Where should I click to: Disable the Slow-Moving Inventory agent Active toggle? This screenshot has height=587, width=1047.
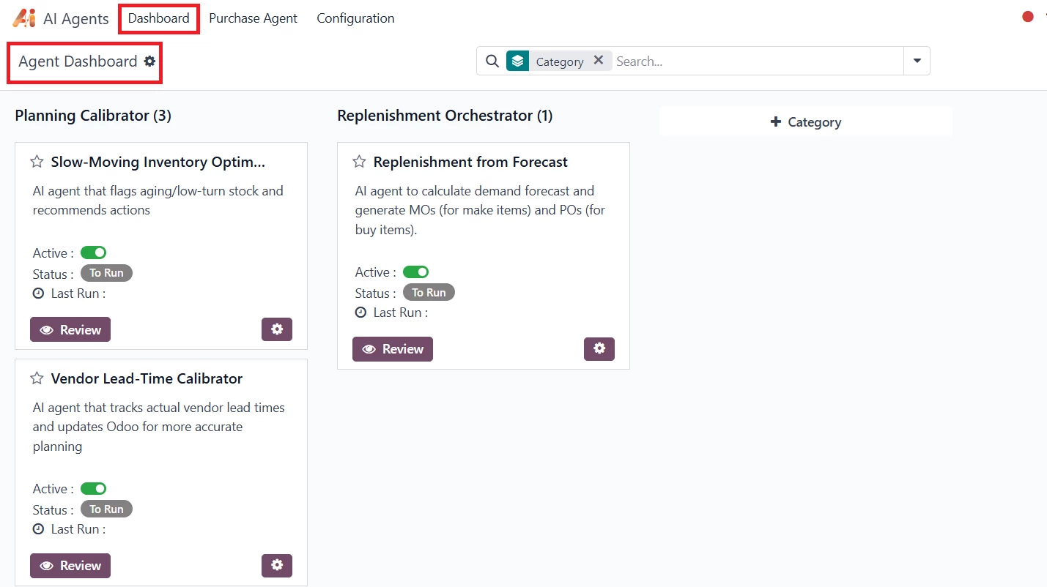94,253
